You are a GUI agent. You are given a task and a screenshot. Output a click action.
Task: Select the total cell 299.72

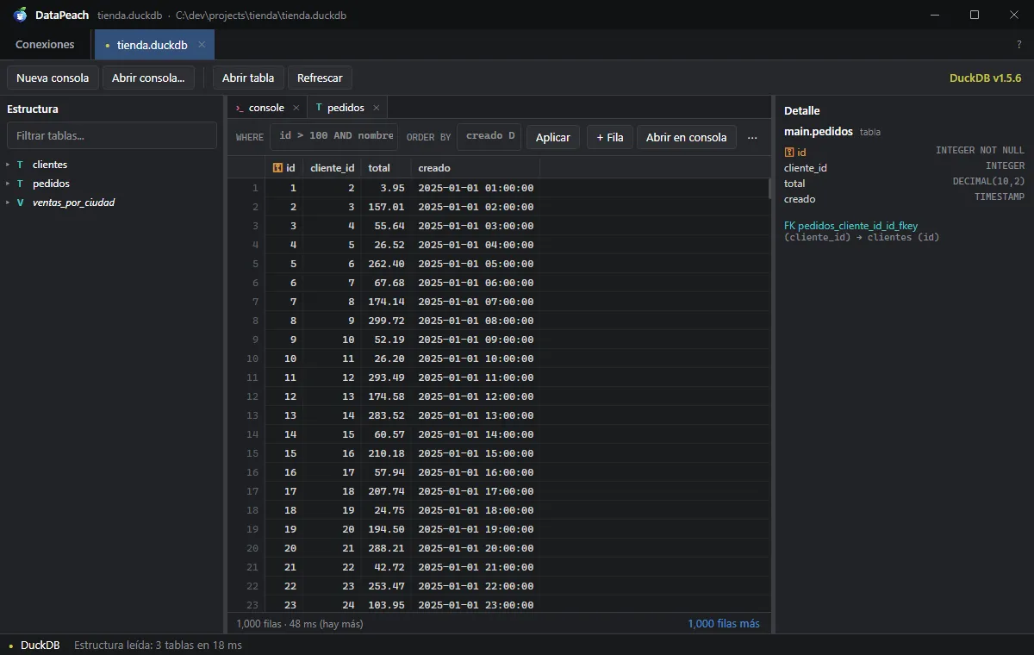[386, 321]
